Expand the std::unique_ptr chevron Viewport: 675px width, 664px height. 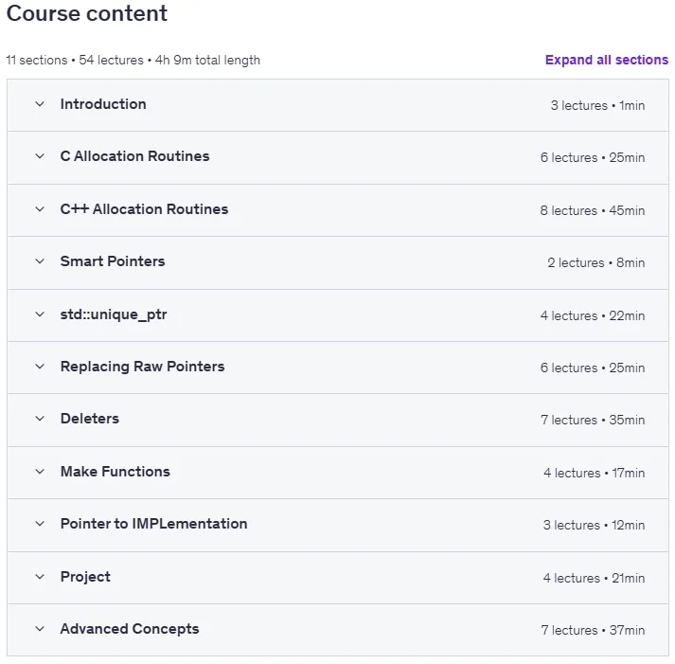click(x=40, y=314)
